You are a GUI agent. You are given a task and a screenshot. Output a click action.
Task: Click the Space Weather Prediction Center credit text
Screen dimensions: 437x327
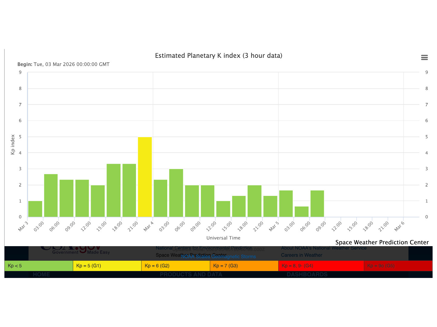(382, 242)
